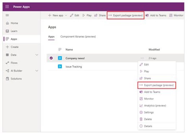
Task: Open Create in the sidebar
Action: point(12,47)
